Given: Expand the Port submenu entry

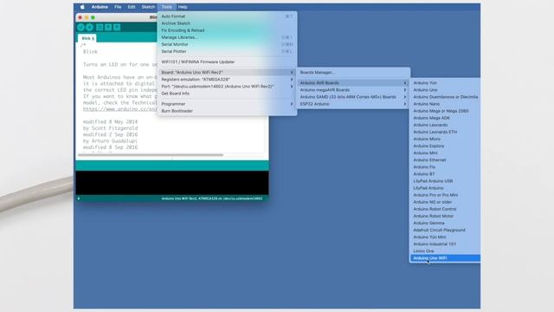Looking at the screenshot, I should [227, 87].
